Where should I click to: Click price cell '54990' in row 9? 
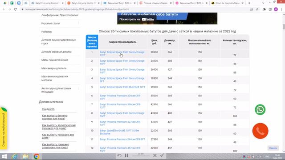(154, 122)
